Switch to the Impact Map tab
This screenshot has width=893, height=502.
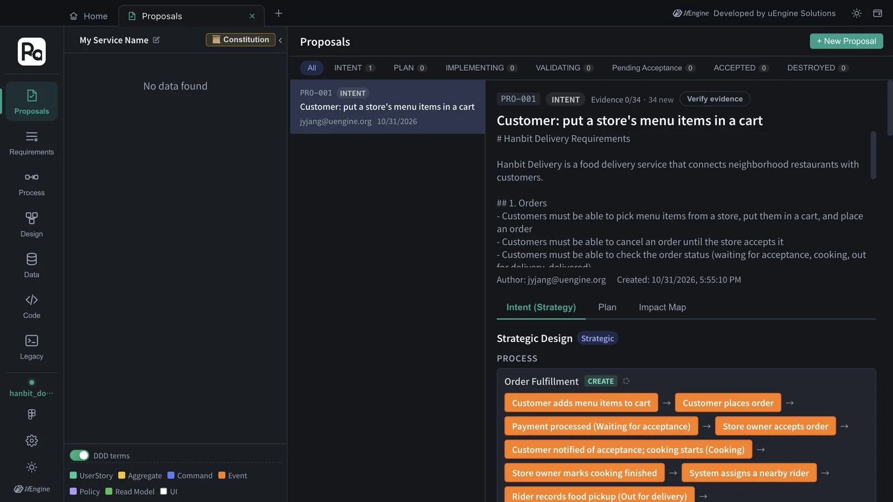(x=662, y=307)
